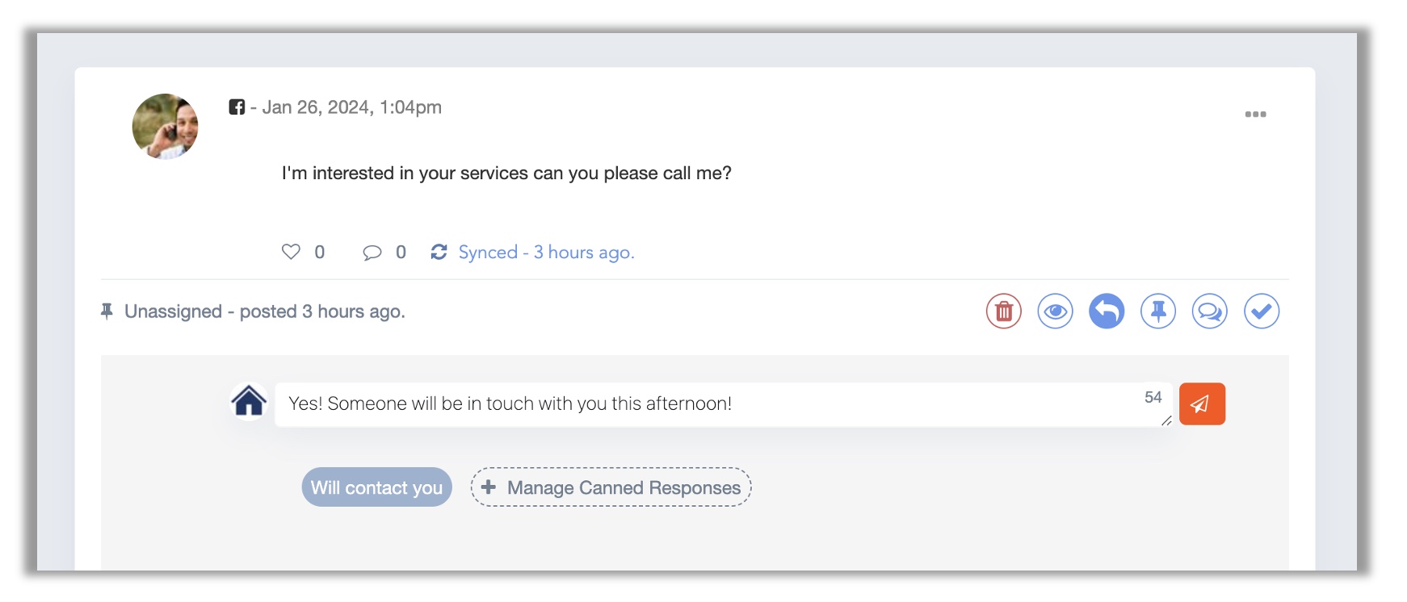Open the three-dots more options menu
The image size is (1407, 602).
(1255, 114)
